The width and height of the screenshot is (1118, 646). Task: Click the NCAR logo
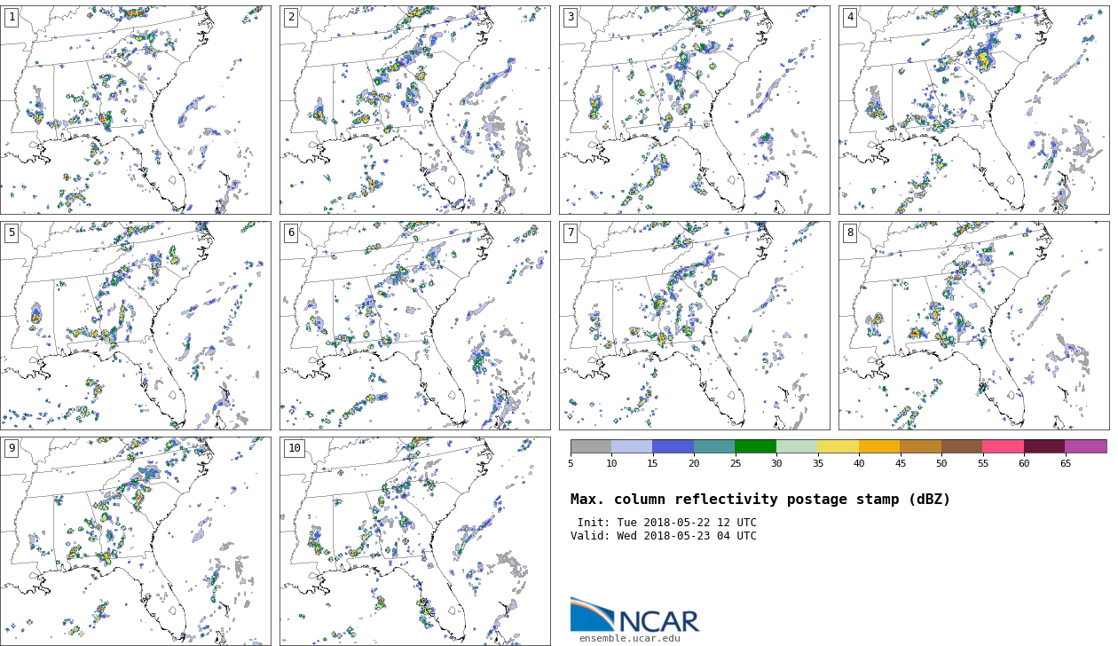pyautogui.click(x=634, y=615)
